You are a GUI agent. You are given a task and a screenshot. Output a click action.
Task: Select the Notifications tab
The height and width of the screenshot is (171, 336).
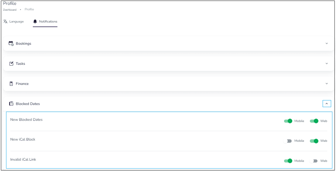[45, 22]
